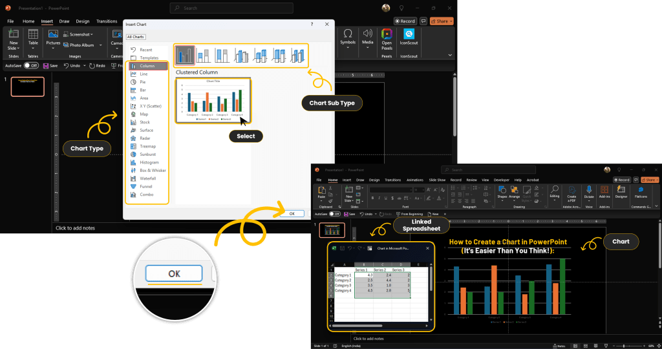The height and width of the screenshot is (349, 662).
Task: Click the Open Pexels add-in icon
Action: [387, 37]
